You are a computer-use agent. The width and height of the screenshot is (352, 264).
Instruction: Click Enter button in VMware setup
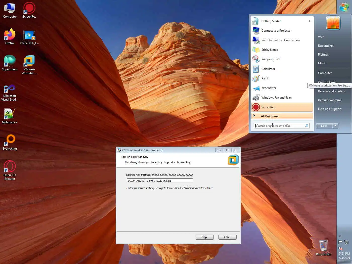tap(227, 237)
